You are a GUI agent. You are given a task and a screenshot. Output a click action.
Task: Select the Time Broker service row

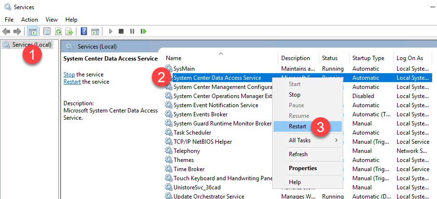[x=298, y=169]
